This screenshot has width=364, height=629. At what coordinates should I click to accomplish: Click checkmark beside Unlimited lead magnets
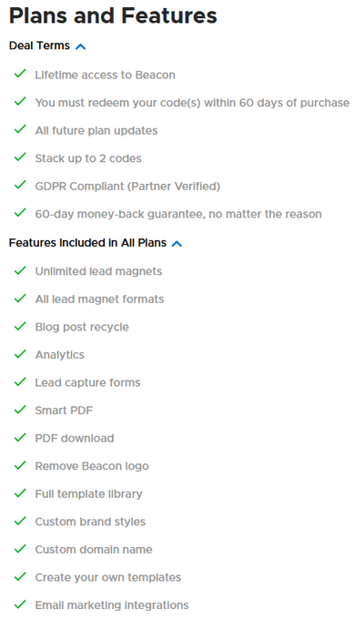tap(20, 270)
